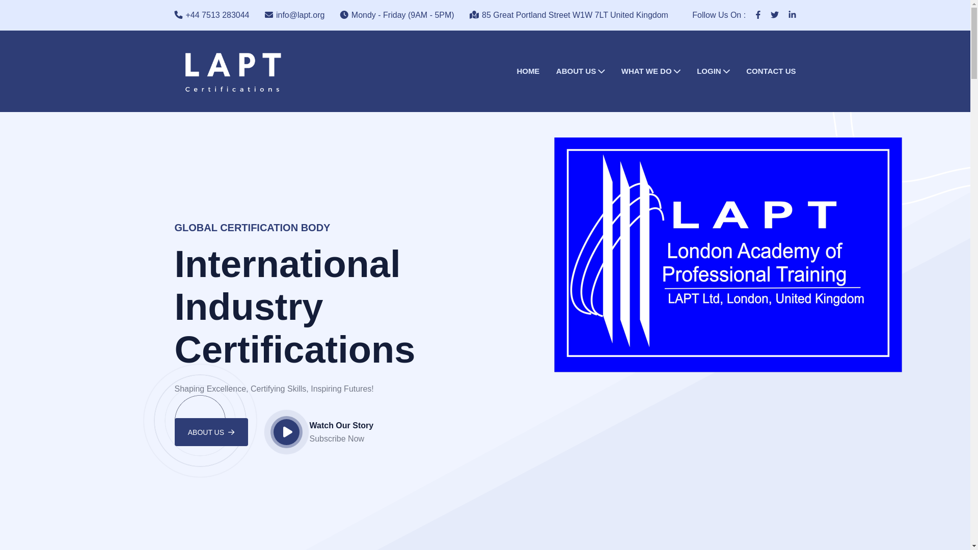The height and width of the screenshot is (550, 978).
Task: Click the info@lapt.org email link
Action: [300, 15]
